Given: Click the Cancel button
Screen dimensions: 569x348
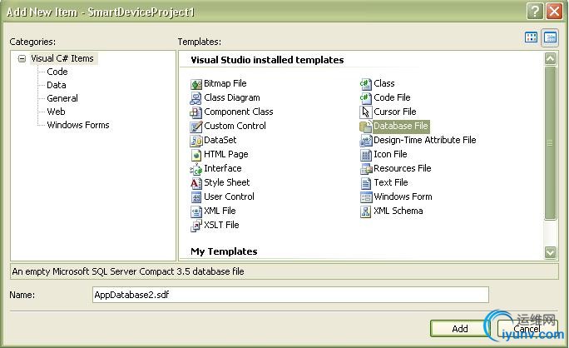Looking at the screenshot, I should (527, 329).
